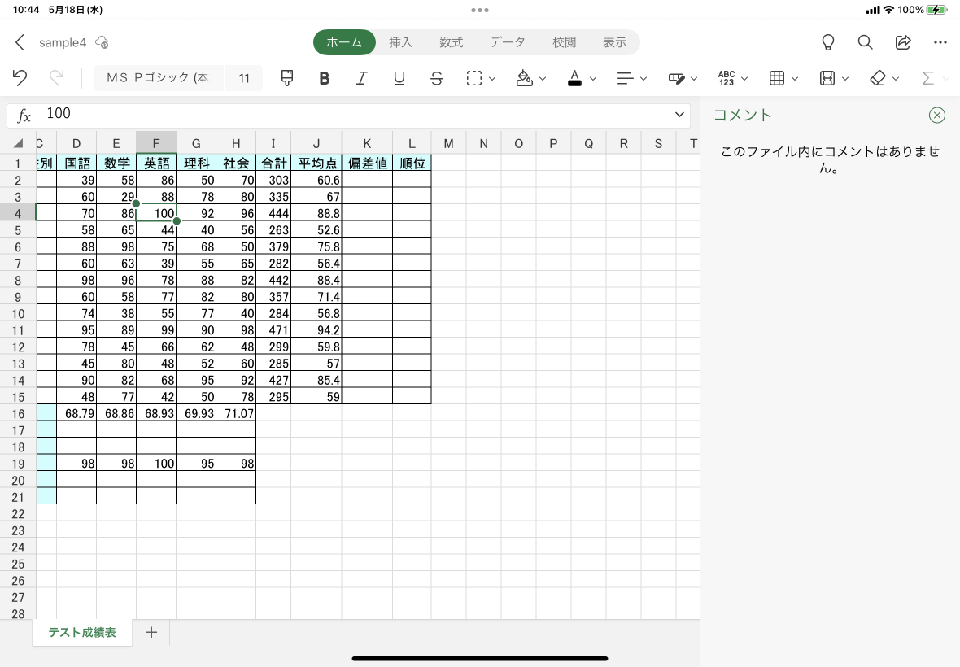The image size is (960, 667).
Task: Select the cell containing 471
Action: pyautogui.click(x=273, y=329)
